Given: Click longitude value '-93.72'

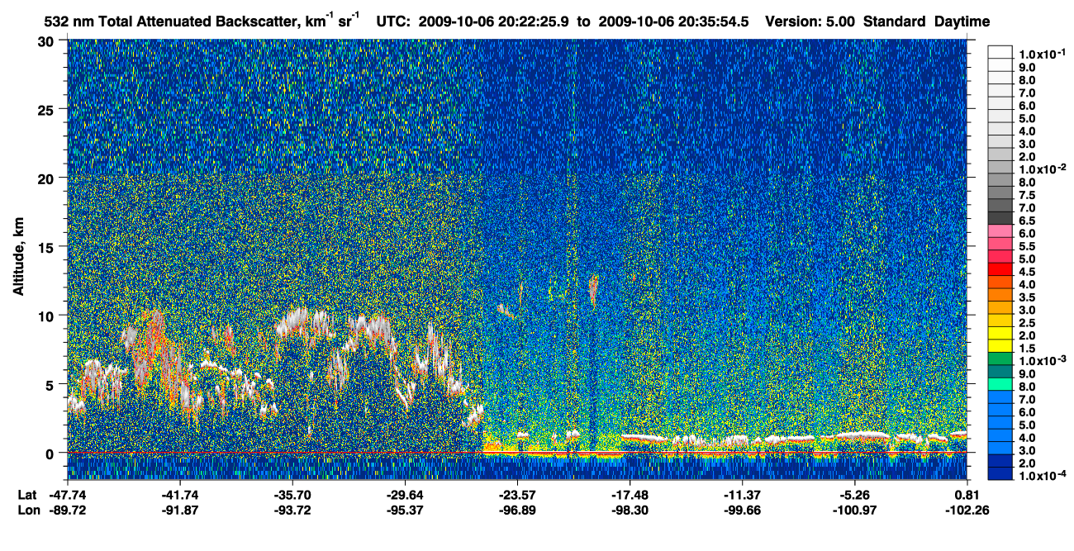Looking at the screenshot, I should 292,511.
